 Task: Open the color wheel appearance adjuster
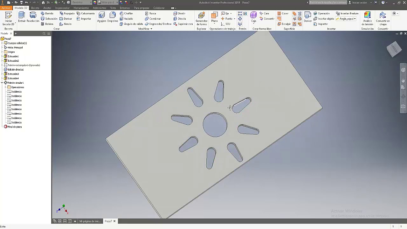[95, 3]
